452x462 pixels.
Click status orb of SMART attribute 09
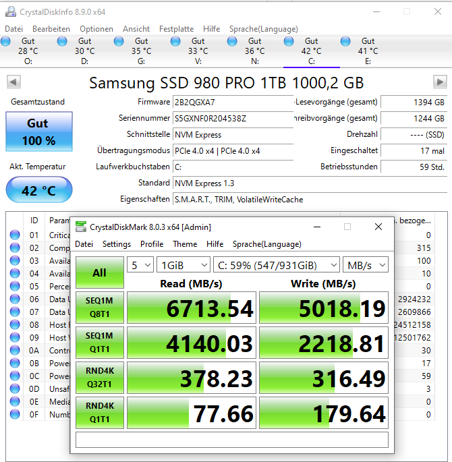(x=15, y=337)
